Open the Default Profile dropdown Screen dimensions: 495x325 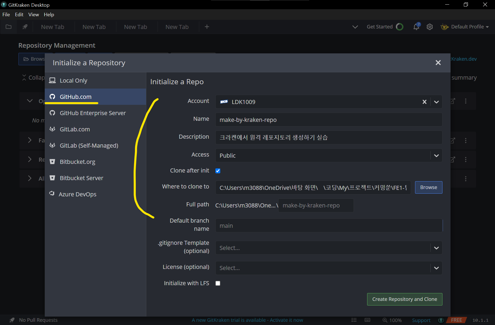[x=465, y=27]
